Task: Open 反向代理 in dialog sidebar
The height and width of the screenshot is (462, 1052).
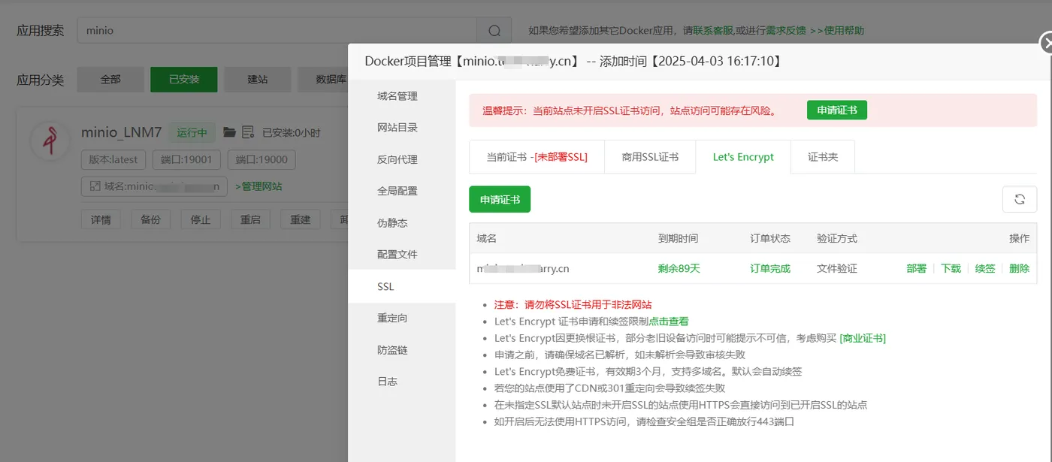Action: point(402,159)
